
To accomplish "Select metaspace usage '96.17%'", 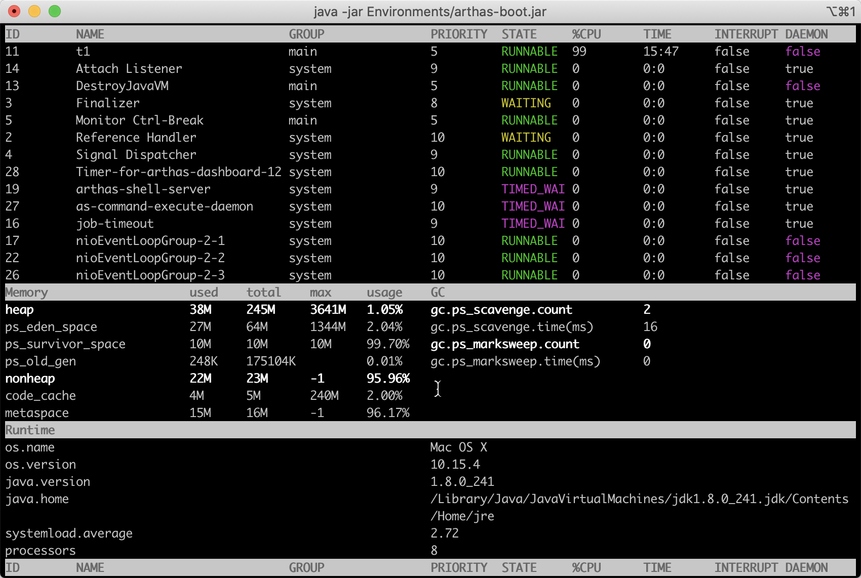I will (x=388, y=413).
